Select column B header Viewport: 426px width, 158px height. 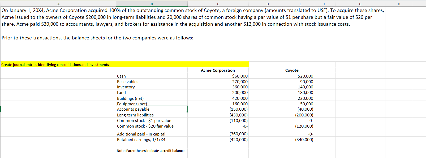(x=152, y=4)
